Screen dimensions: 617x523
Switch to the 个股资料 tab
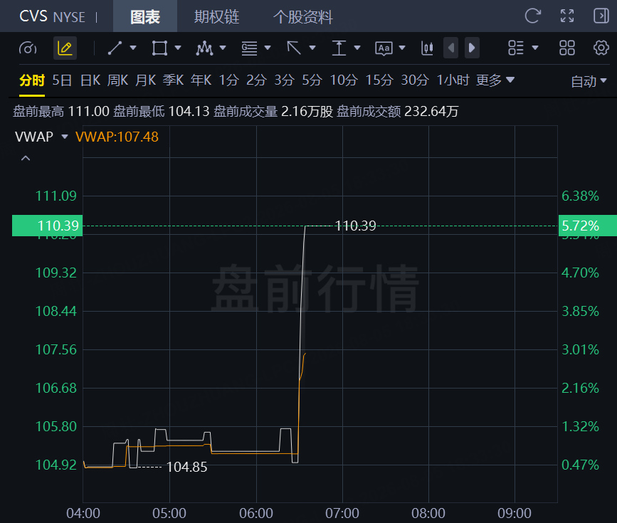point(303,17)
